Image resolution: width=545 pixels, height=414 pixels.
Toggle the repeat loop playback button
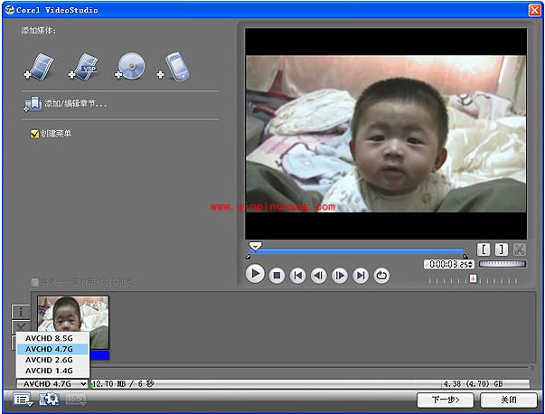click(x=381, y=275)
